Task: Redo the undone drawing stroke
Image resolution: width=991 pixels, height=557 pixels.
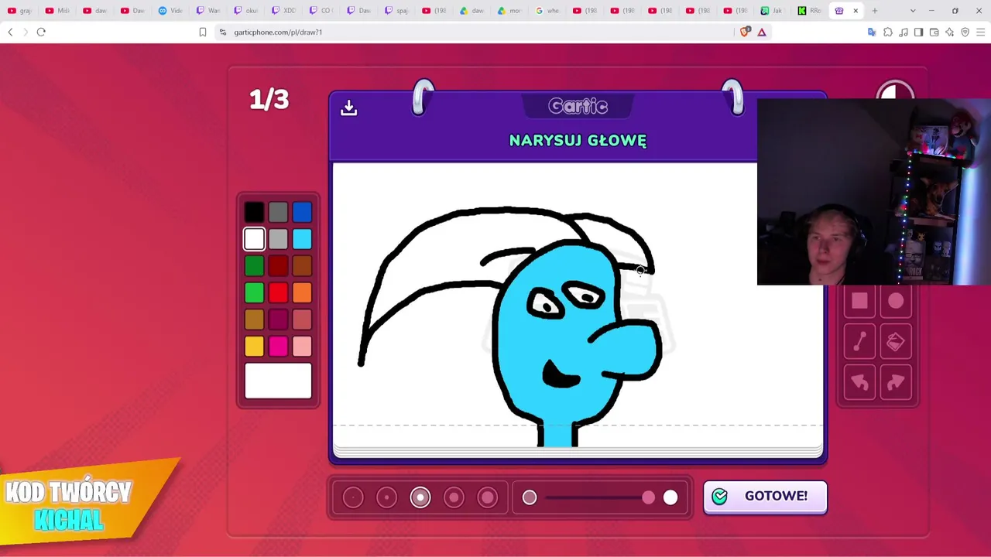Action: (896, 382)
